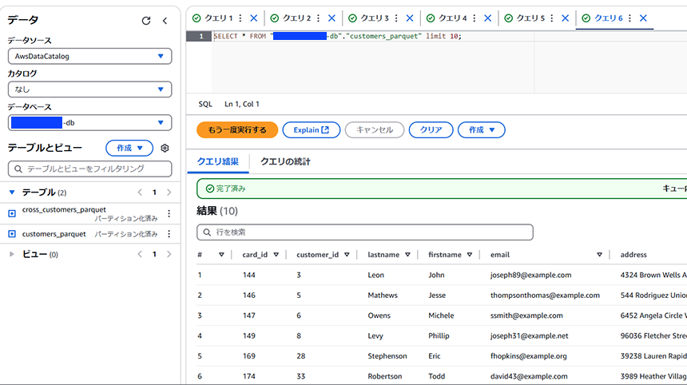
Task: Close the クエリ 6 tab
Action: pos(643,18)
